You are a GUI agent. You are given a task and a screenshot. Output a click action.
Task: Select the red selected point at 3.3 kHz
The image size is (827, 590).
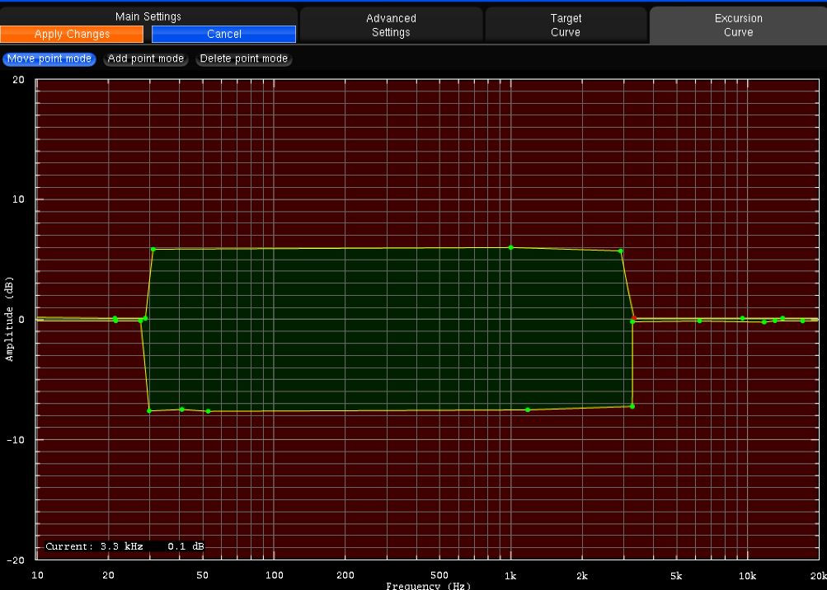(634, 318)
